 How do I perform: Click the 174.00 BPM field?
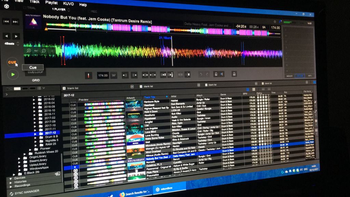click(x=103, y=76)
